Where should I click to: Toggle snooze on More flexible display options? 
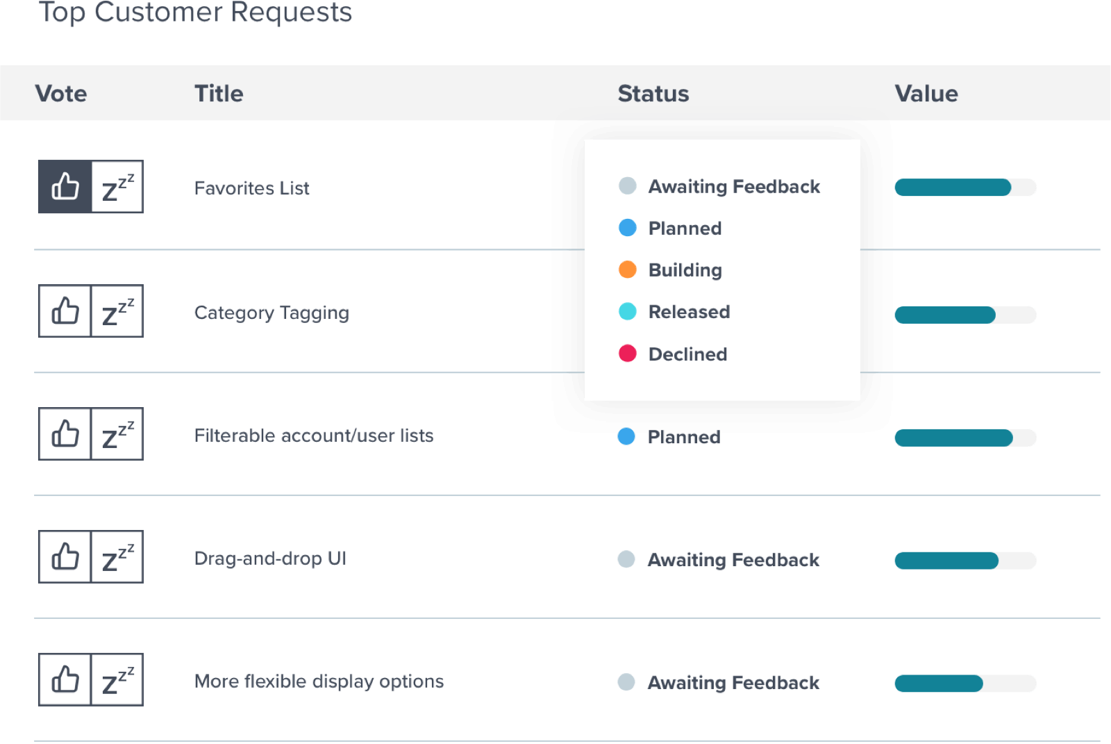117,679
